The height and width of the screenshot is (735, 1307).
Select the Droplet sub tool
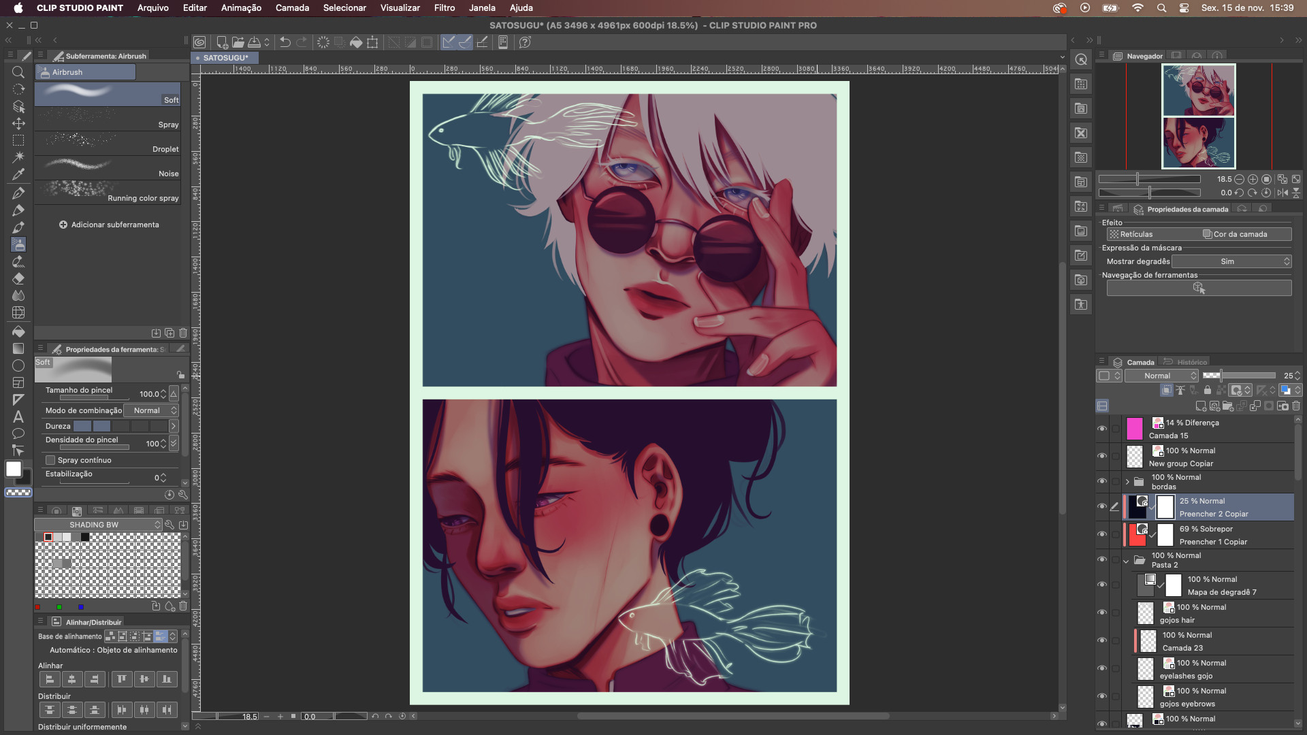click(x=108, y=144)
